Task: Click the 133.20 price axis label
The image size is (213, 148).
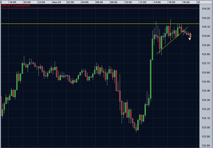Action: (x=206, y=109)
